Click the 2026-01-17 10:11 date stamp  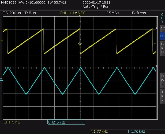pos(96,2)
